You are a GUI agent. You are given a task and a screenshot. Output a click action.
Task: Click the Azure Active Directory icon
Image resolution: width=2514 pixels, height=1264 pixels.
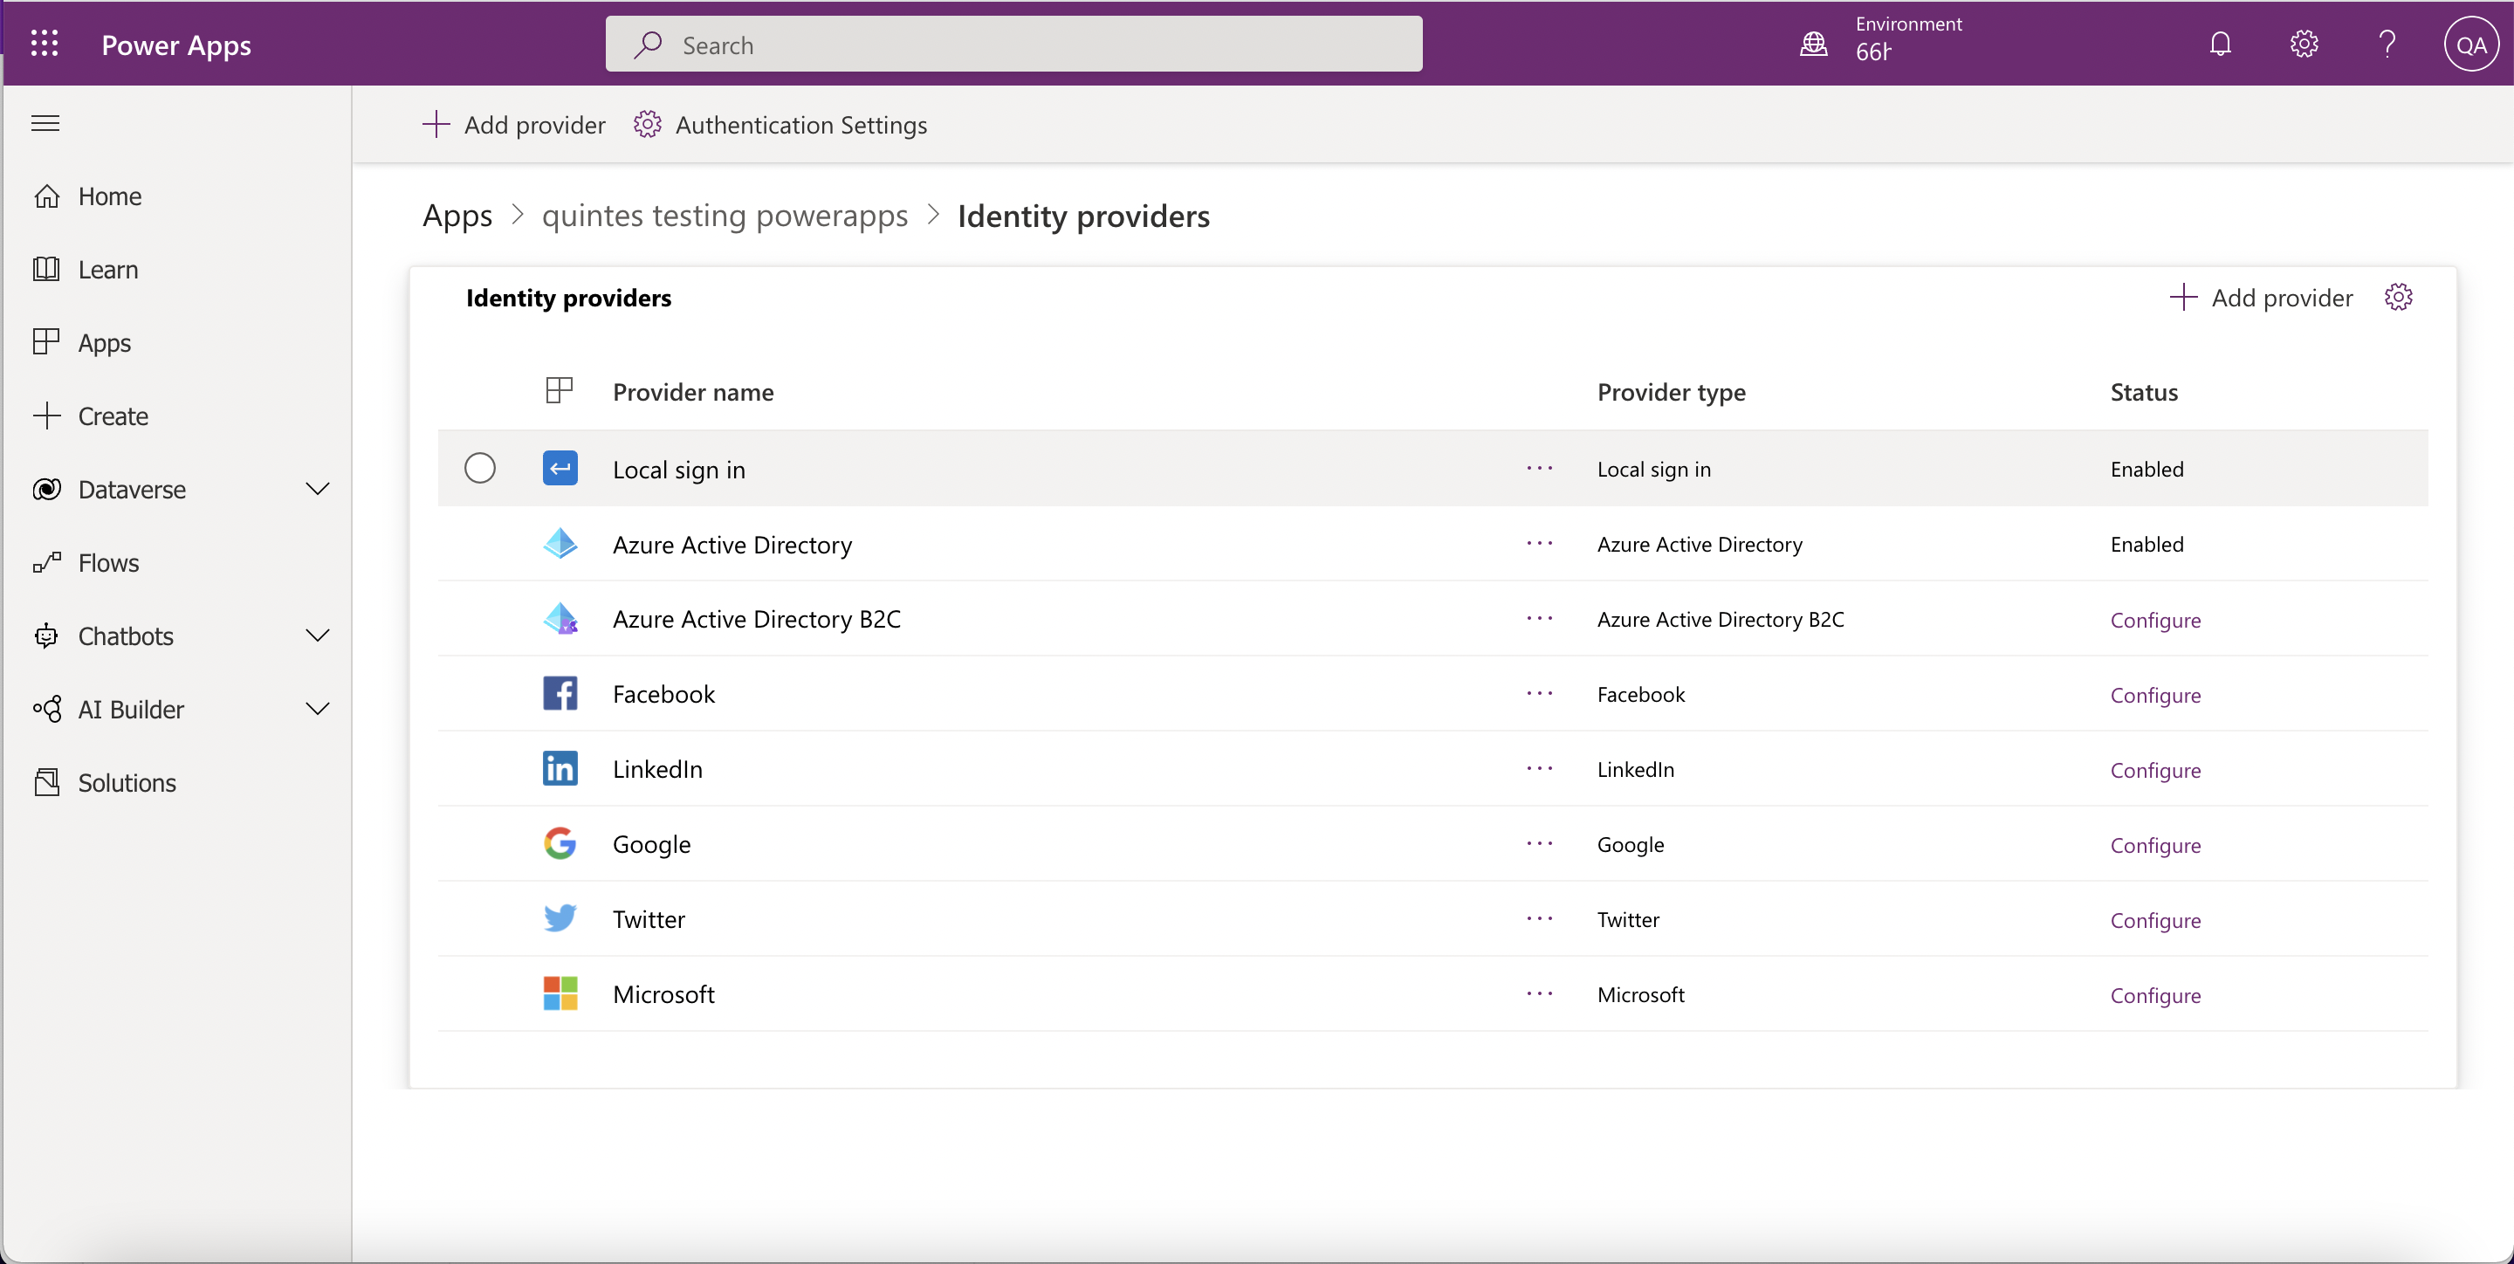click(560, 543)
